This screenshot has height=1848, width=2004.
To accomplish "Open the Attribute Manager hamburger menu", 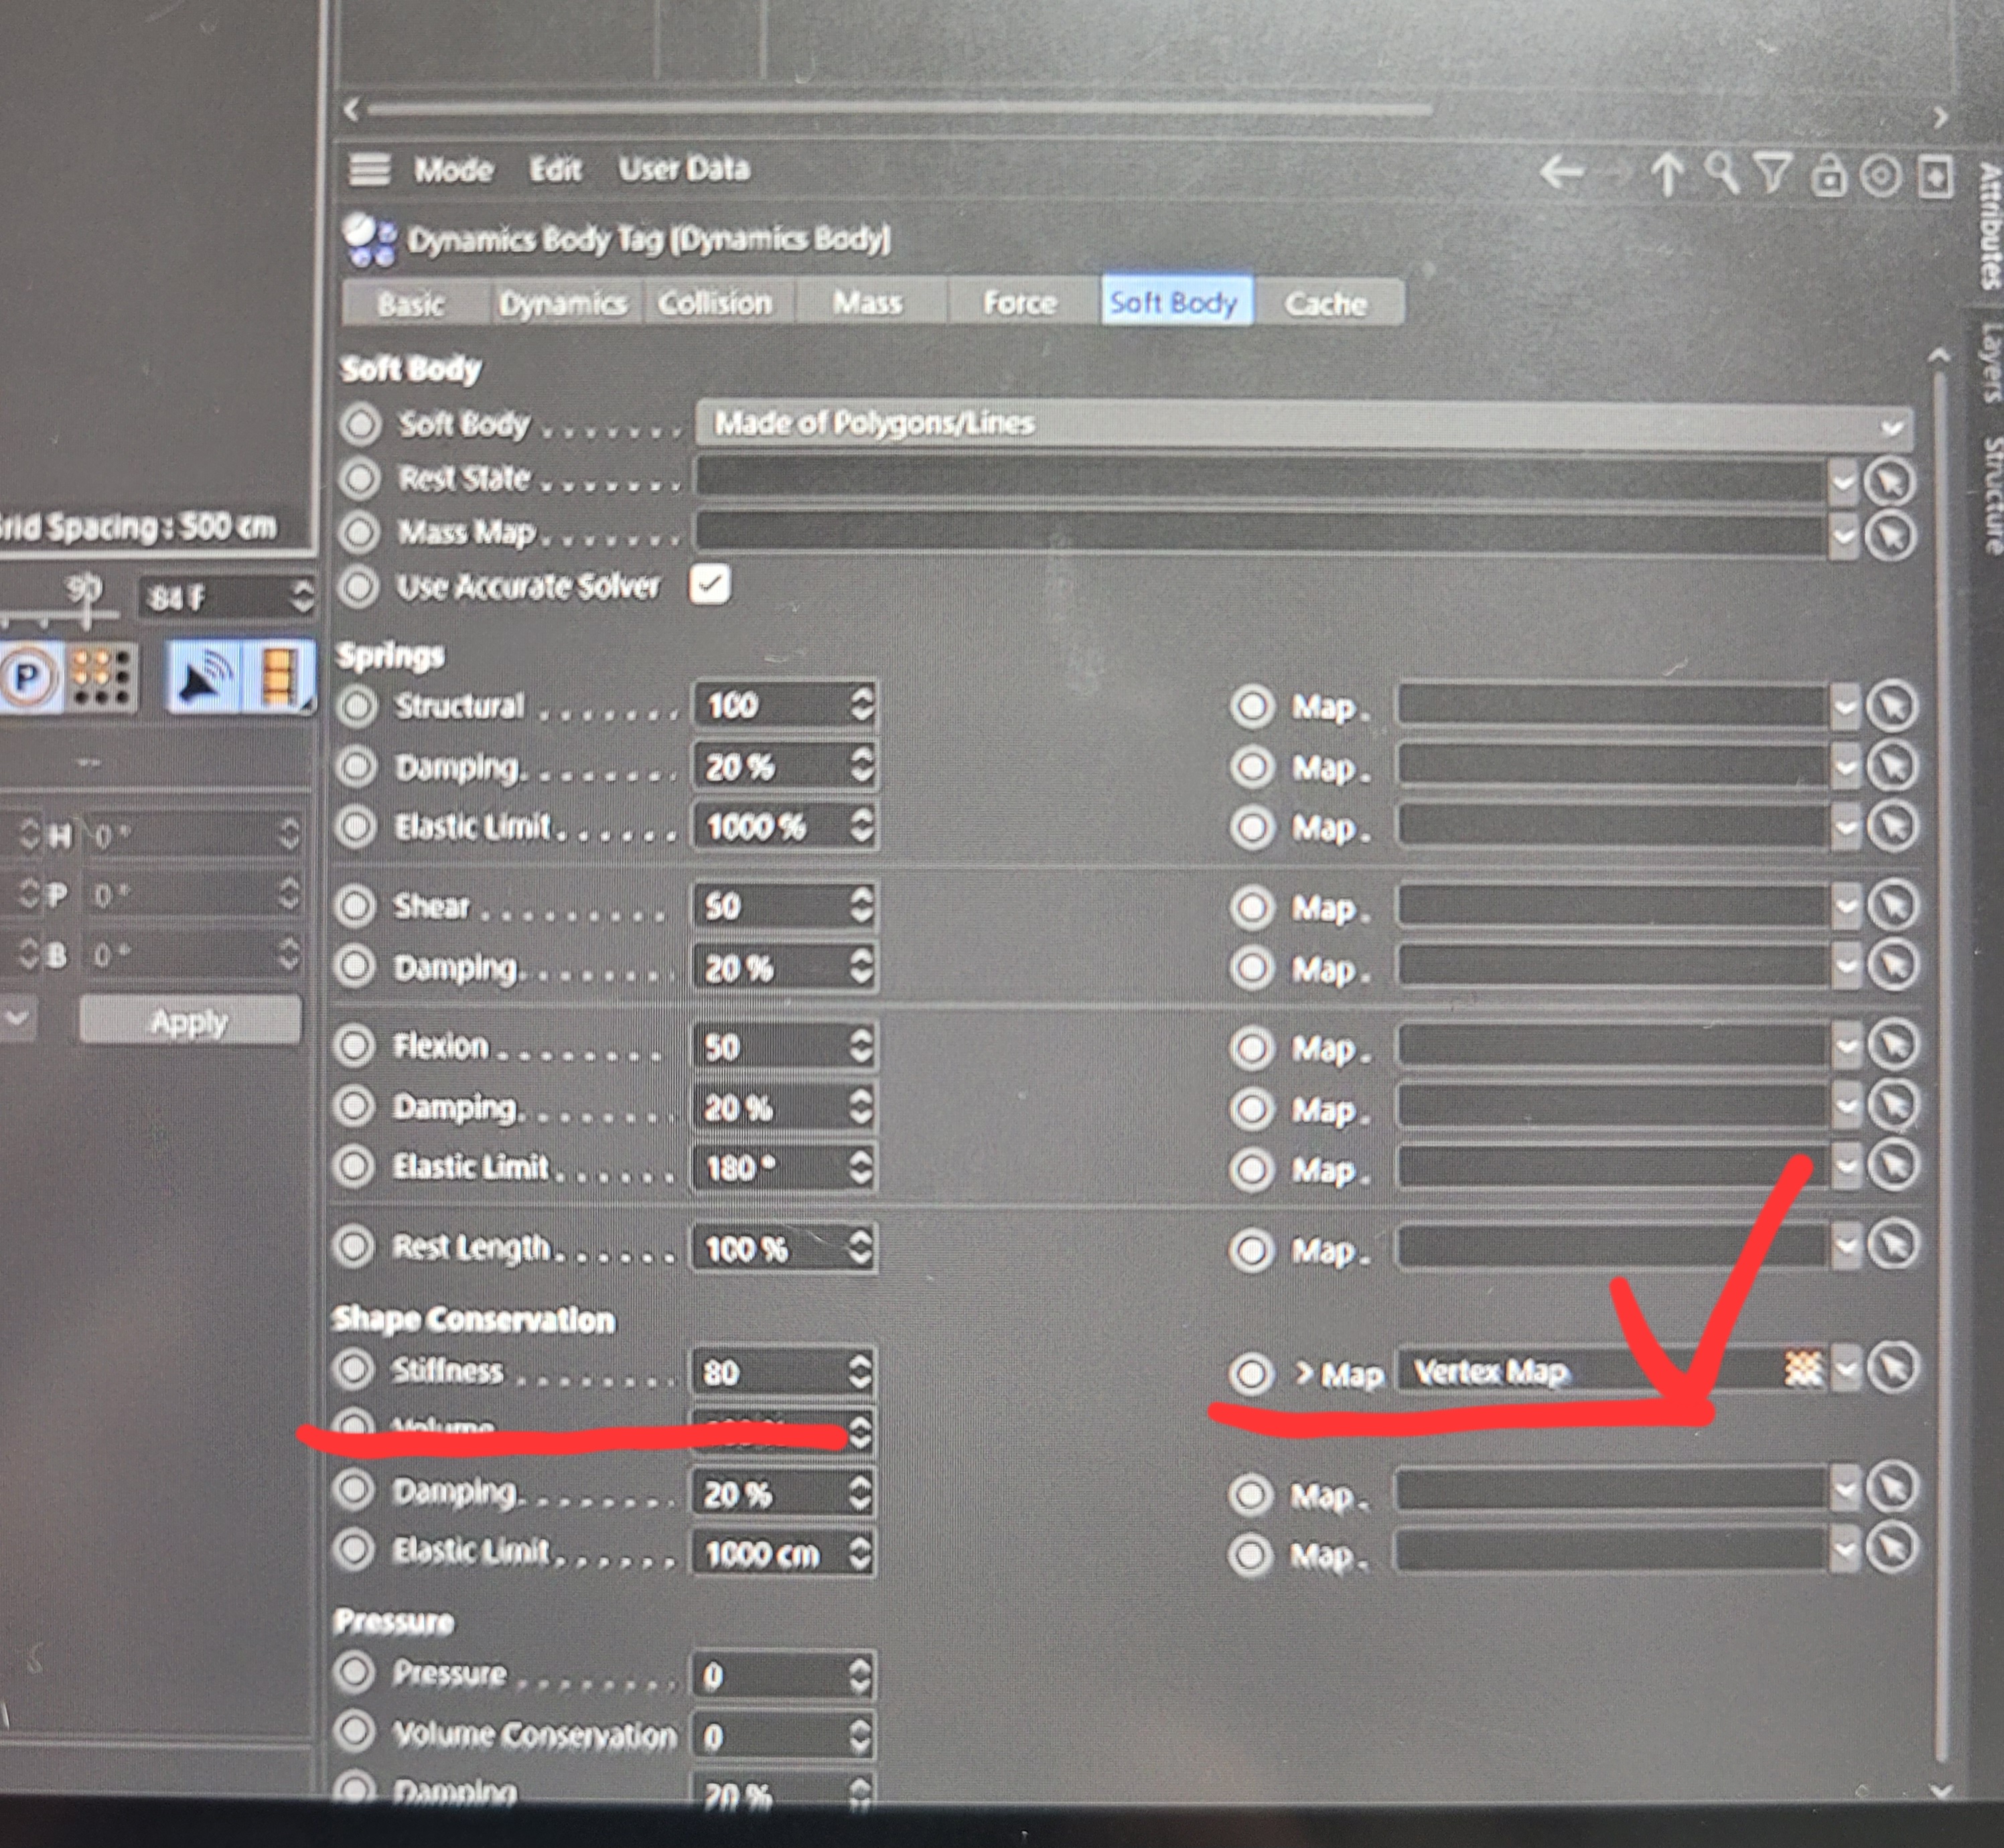I will (x=369, y=170).
